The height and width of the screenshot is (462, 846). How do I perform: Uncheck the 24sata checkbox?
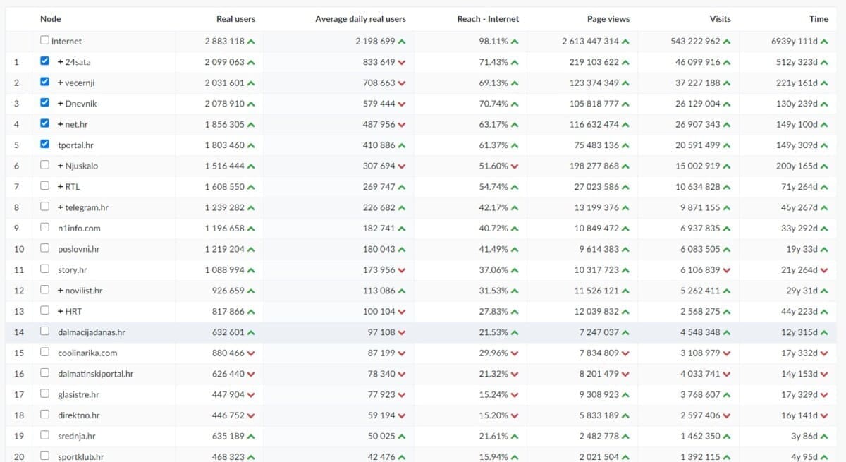click(x=45, y=61)
